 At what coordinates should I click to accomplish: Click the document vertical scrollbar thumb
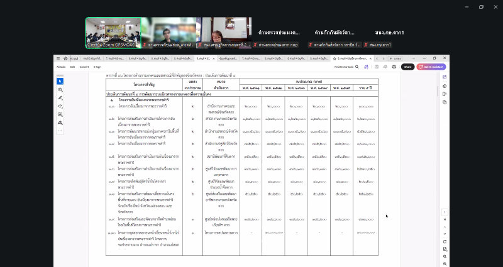tap(438, 91)
